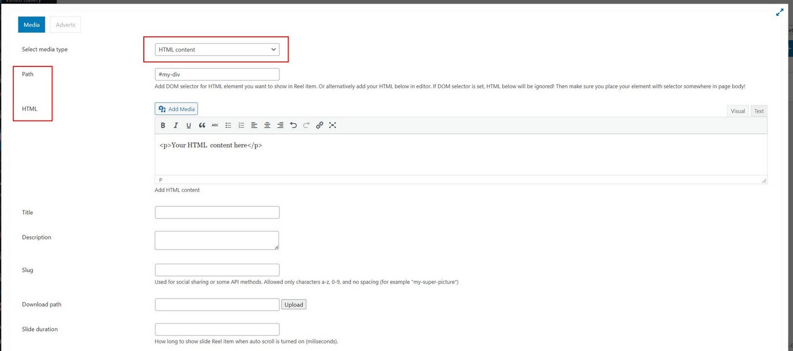The height and width of the screenshot is (351, 793).
Task: Expand the dialog with the top-right arrows
Action: point(779,13)
